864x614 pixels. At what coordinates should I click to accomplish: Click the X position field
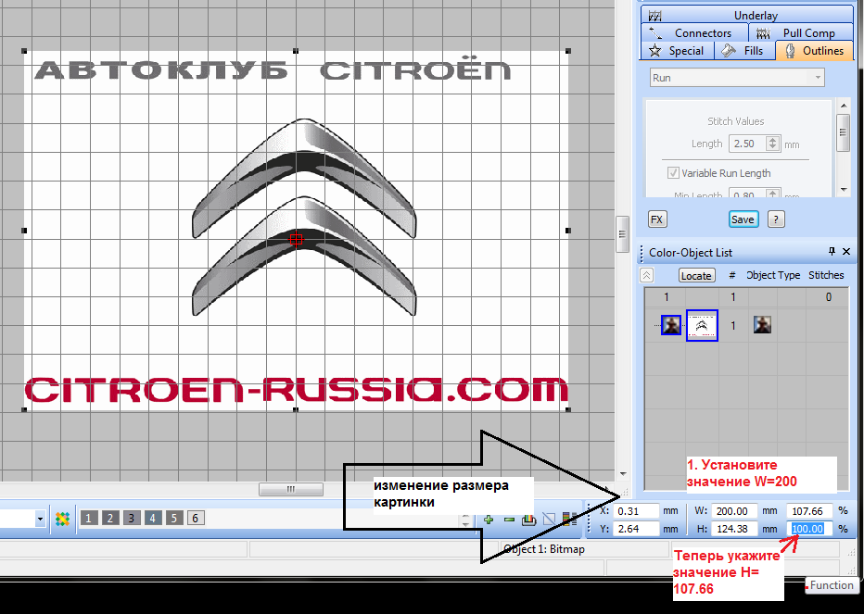(x=637, y=511)
